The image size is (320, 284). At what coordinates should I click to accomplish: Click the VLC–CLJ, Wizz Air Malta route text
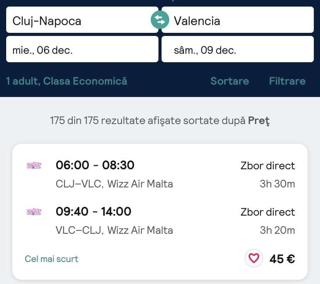(114, 230)
